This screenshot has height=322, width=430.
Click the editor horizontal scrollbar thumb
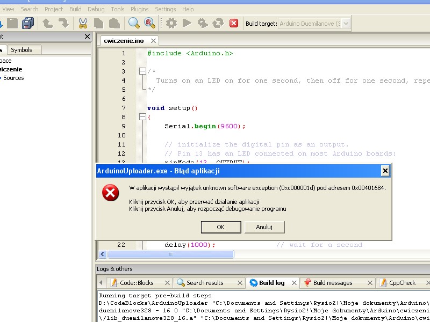[x=170, y=254]
